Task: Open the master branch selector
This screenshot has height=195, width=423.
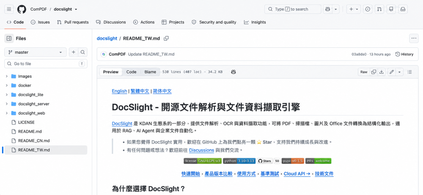Action: 36,52
